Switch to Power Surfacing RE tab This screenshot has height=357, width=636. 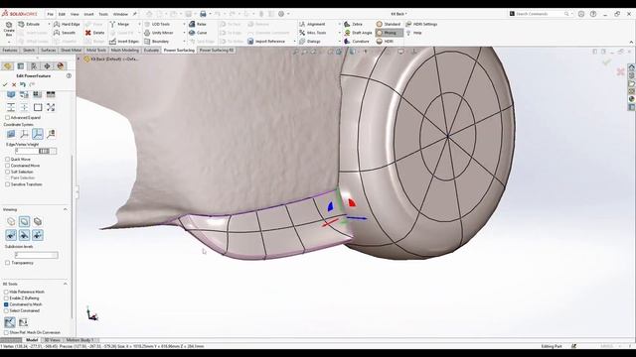[217, 51]
